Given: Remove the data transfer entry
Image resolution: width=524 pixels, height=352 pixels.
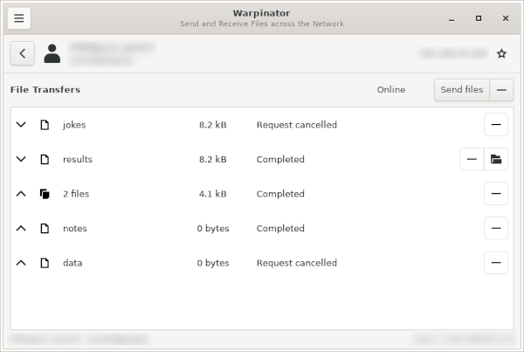Looking at the screenshot, I should [496, 263].
